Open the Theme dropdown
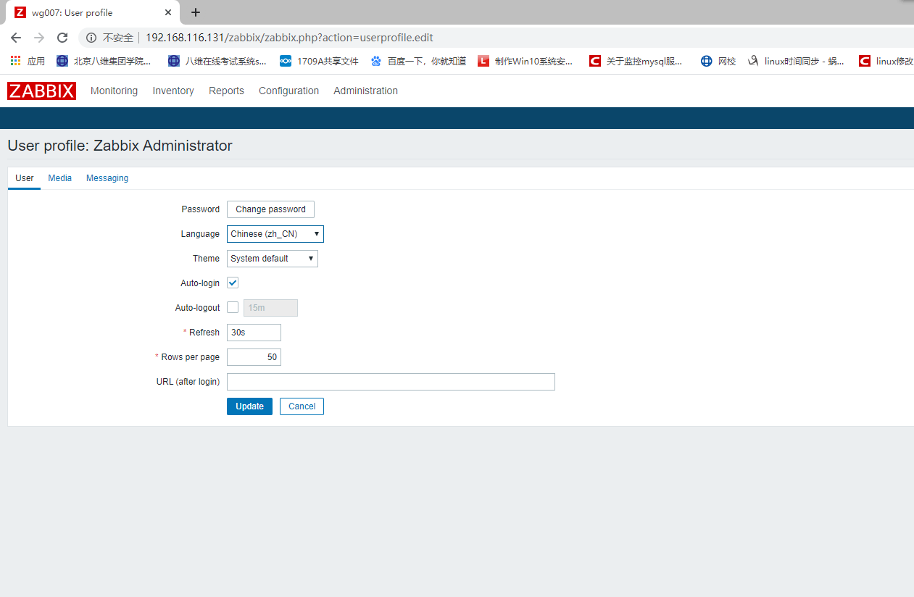Screen dimensions: 914x597 (x=273, y=259)
